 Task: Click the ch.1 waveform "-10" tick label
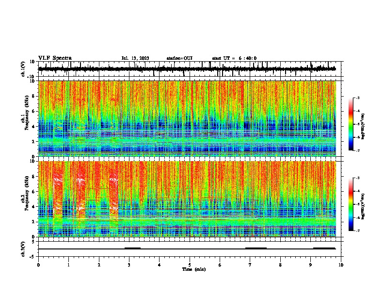click(32, 77)
